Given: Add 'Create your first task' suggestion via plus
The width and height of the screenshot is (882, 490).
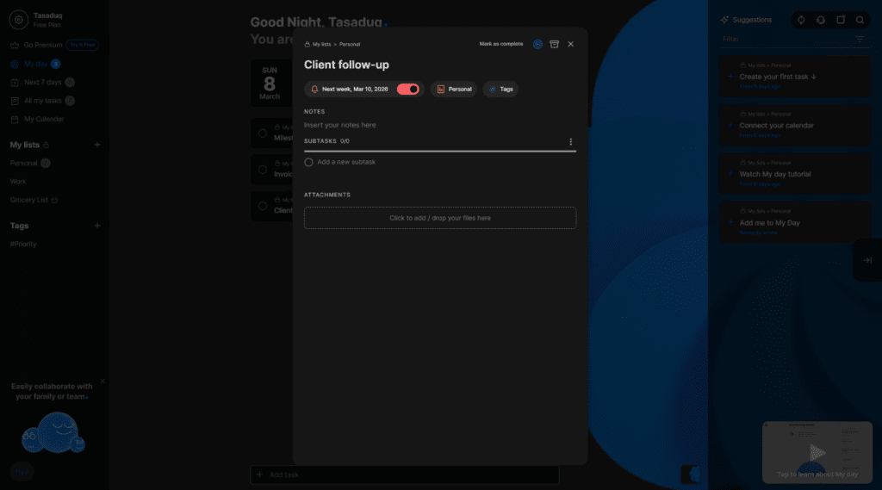Looking at the screenshot, I should pos(730,77).
